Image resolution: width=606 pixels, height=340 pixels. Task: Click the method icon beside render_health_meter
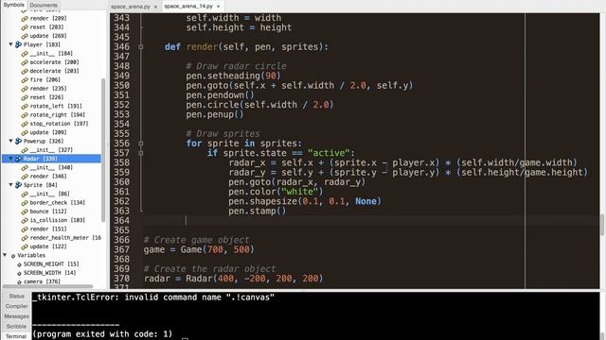point(25,237)
